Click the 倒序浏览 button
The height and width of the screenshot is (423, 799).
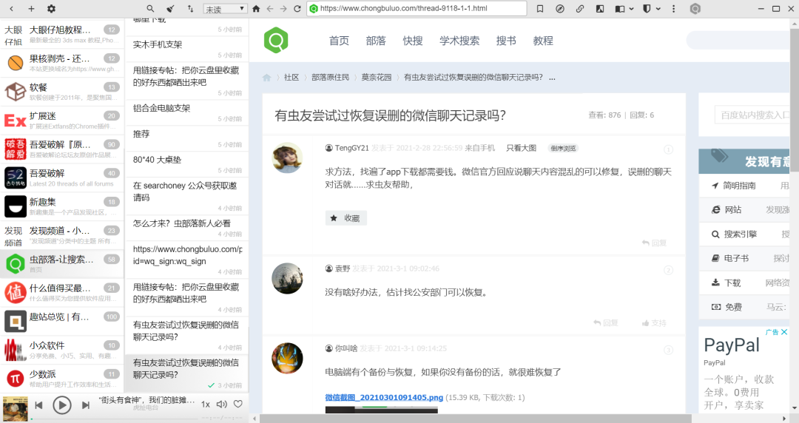[562, 149]
